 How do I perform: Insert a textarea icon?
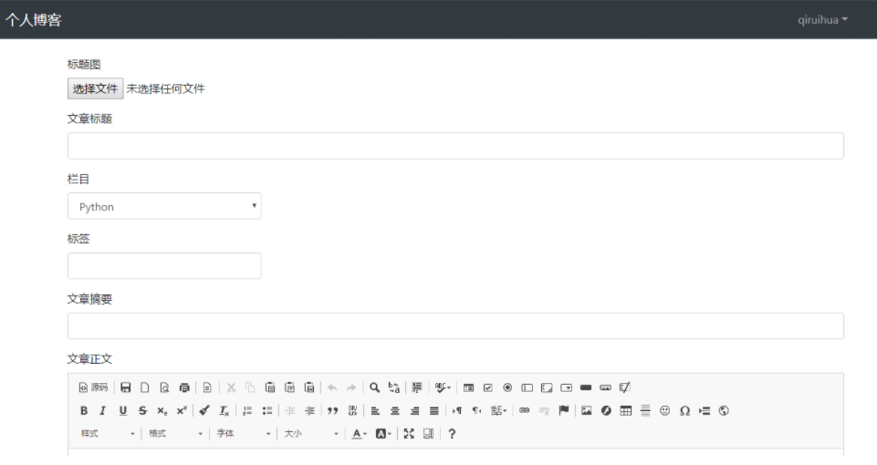point(547,387)
